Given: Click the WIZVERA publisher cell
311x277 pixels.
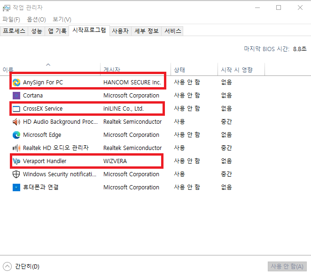Looking at the screenshot, I should click(x=115, y=161).
